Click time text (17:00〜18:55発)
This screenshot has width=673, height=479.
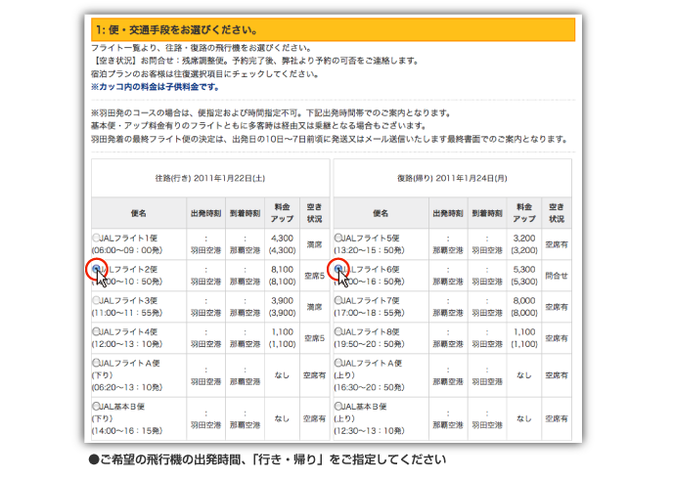tap(369, 313)
